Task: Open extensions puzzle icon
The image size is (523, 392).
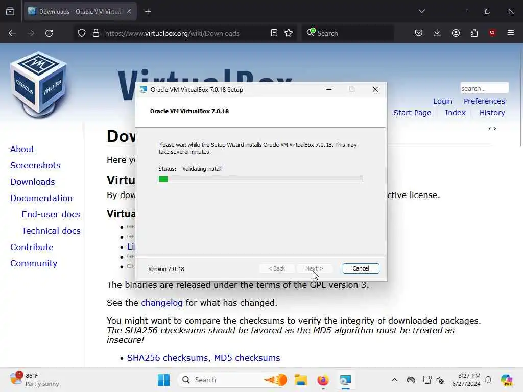Action: pyautogui.click(x=474, y=33)
